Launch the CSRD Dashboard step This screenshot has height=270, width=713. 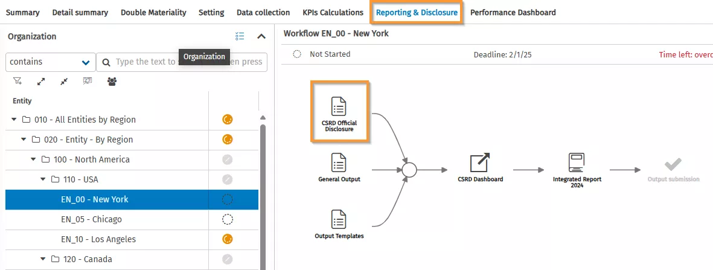(480, 163)
